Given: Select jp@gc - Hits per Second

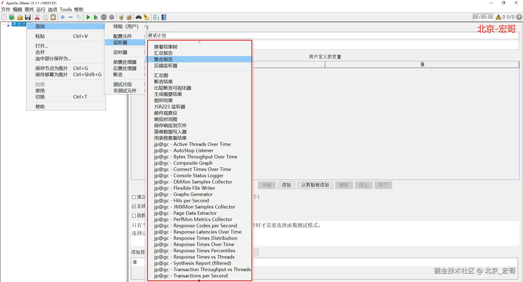Looking at the screenshot, I should [x=199, y=201].
